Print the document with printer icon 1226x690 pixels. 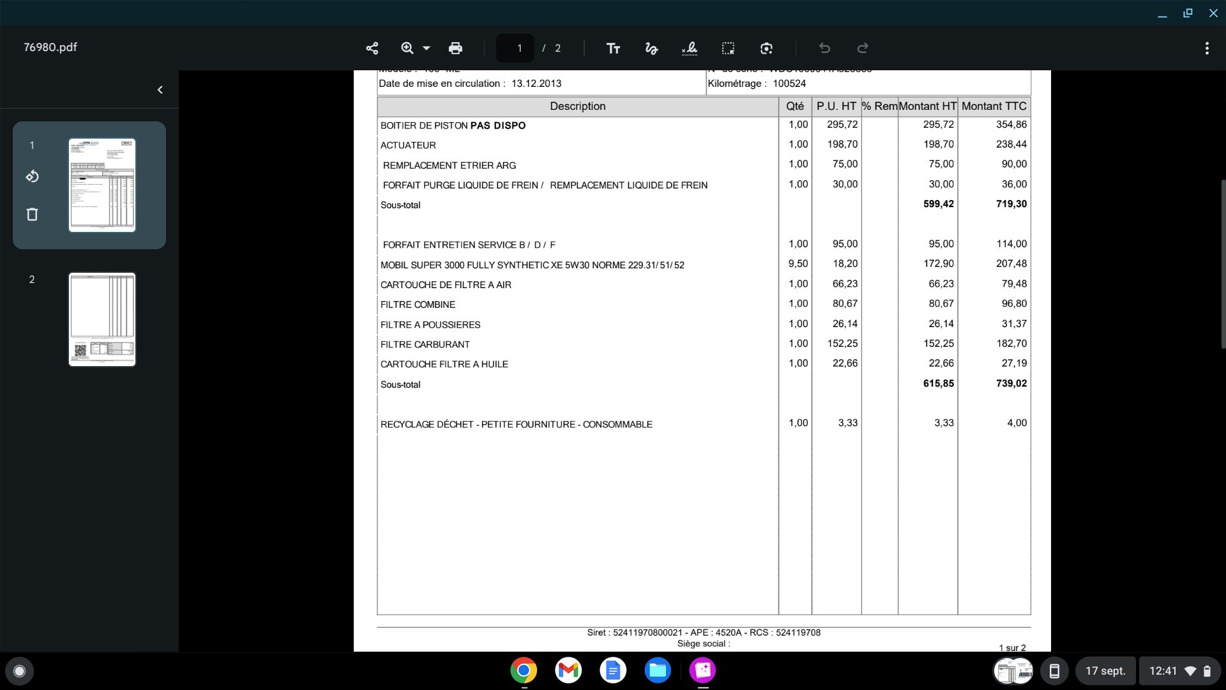point(455,48)
